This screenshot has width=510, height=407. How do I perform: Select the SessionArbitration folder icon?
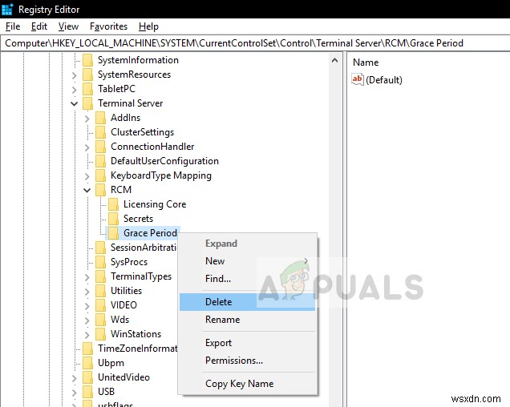(x=101, y=248)
